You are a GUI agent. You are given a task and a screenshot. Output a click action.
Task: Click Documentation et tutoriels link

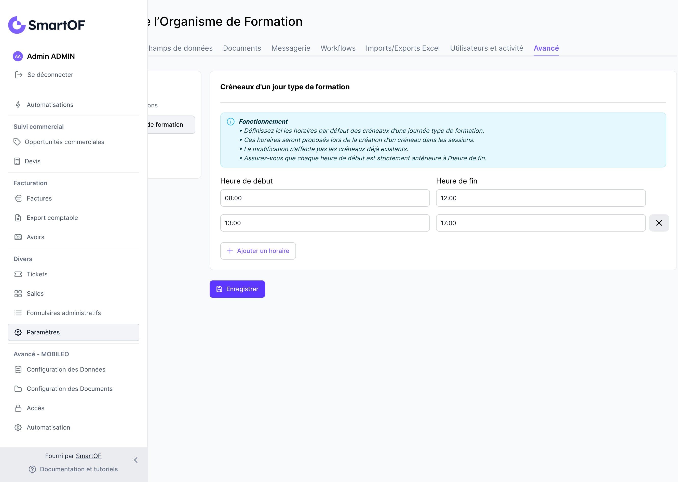coord(79,469)
